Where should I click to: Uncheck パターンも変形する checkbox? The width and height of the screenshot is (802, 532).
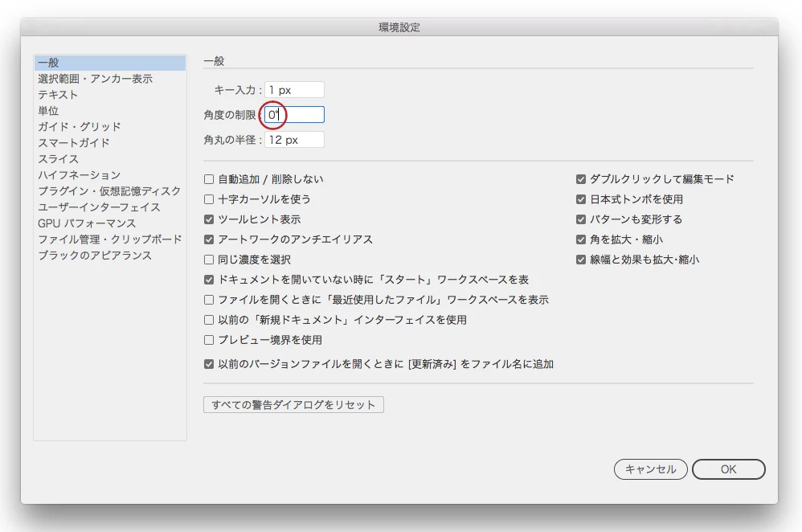580,219
